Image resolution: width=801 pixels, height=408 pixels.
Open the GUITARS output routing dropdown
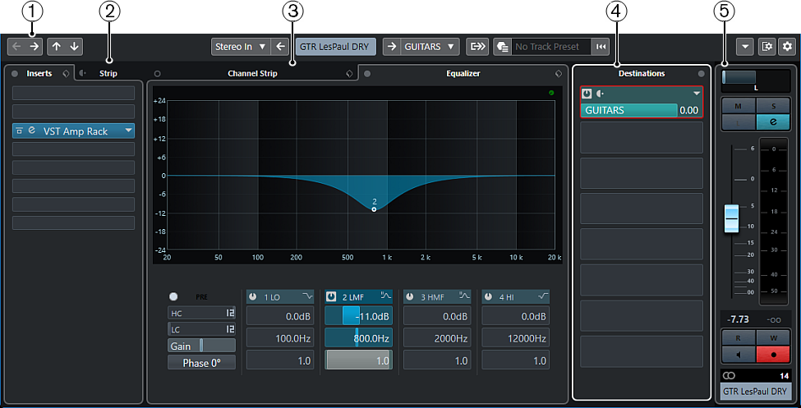(430, 47)
